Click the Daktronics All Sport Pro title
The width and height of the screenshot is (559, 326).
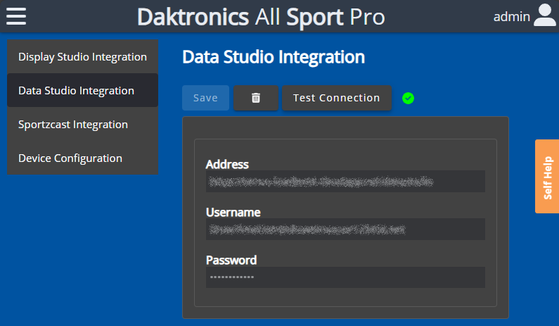(x=261, y=16)
